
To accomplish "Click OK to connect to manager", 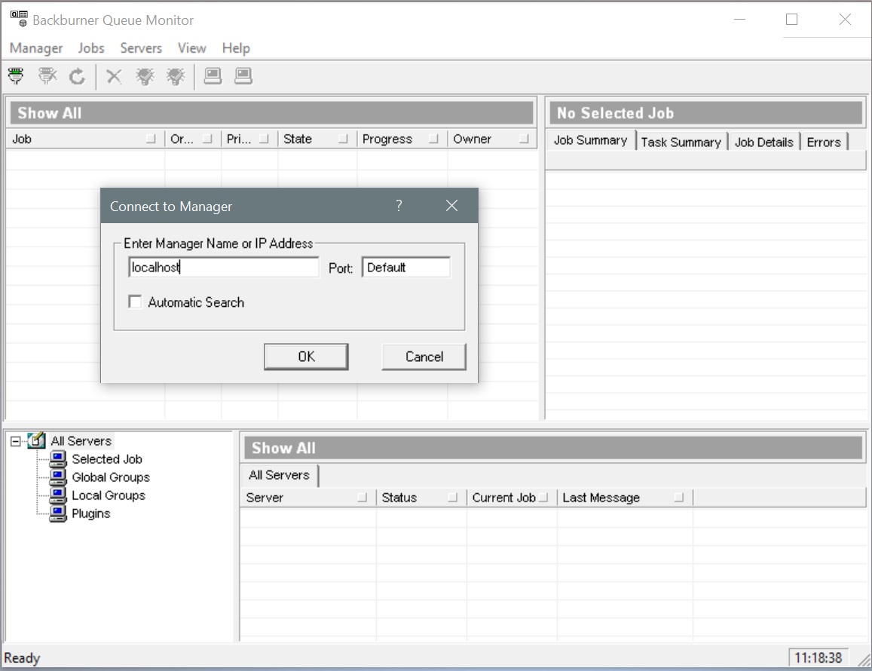I will click(307, 357).
